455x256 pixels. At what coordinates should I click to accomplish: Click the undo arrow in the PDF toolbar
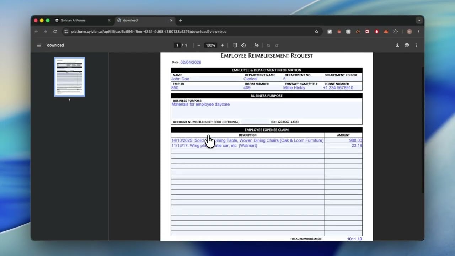(268, 45)
